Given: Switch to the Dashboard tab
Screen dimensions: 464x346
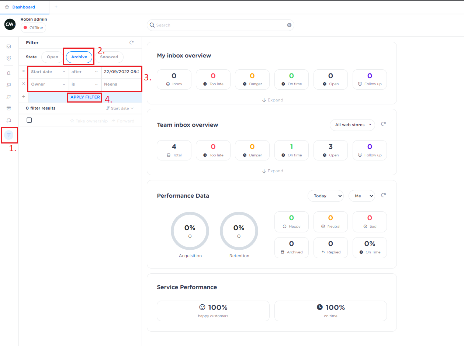Looking at the screenshot, I should 24,7.
